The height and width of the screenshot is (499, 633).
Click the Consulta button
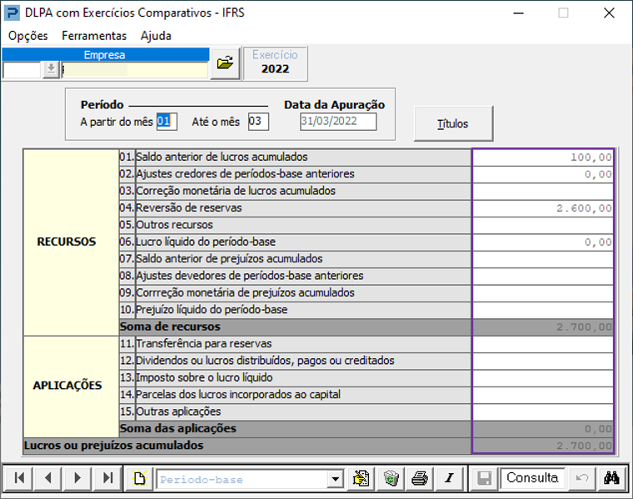(x=532, y=478)
